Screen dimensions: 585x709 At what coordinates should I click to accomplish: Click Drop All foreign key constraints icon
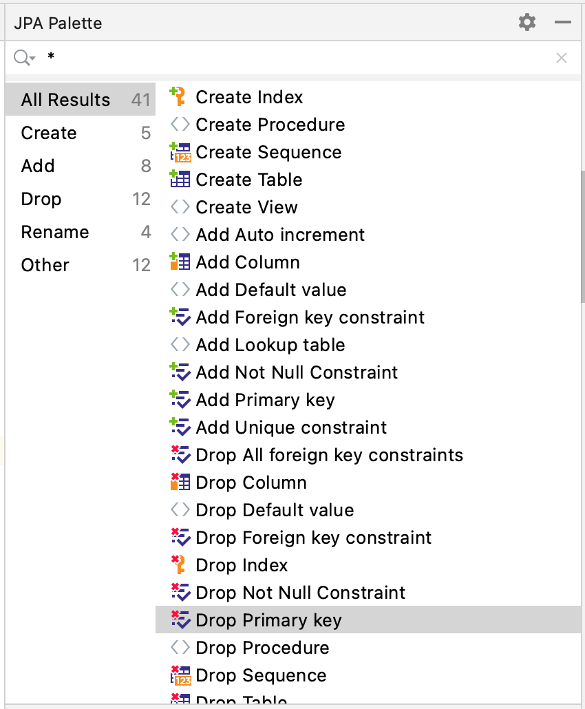180,455
